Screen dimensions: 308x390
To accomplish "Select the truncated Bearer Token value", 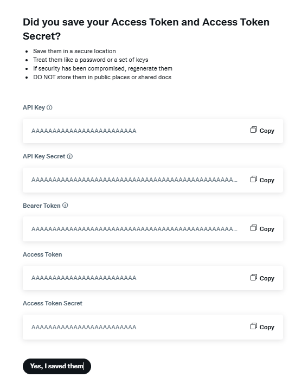I will (134, 229).
